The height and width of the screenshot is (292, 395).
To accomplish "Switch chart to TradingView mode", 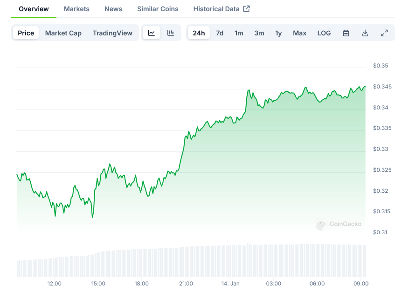I will click(112, 33).
